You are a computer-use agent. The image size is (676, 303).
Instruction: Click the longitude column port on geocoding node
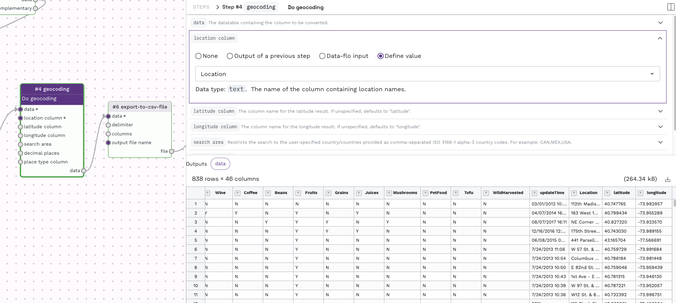click(20, 135)
